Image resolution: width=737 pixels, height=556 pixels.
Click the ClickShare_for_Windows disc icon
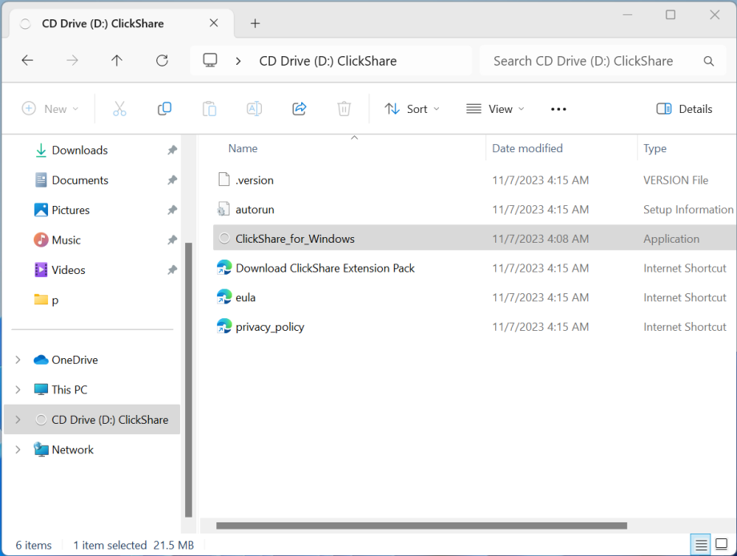tap(224, 238)
